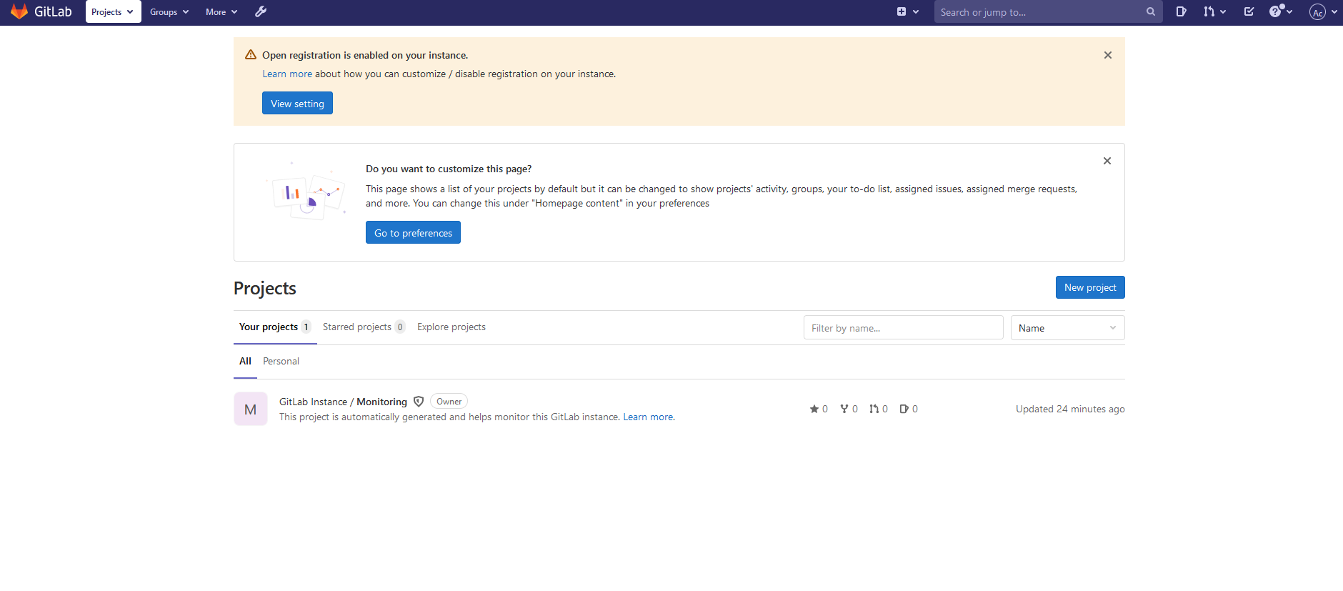Click the warning triangle icon in banner

point(251,54)
